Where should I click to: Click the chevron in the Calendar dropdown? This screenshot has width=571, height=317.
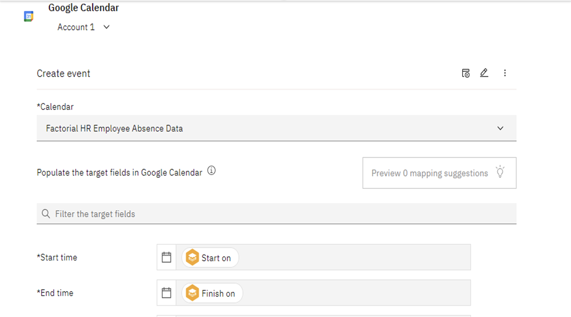point(500,128)
